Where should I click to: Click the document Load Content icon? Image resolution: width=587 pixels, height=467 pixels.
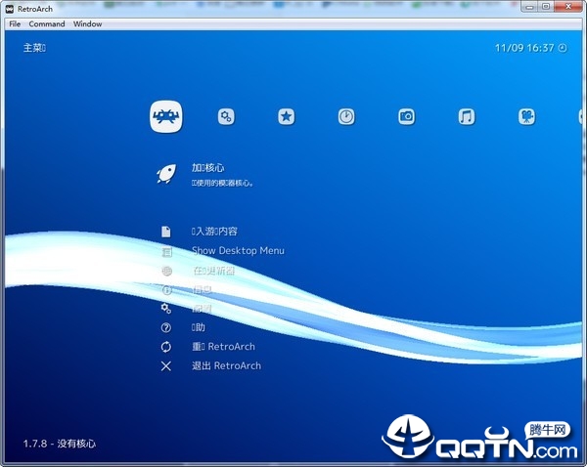tap(166, 232)
